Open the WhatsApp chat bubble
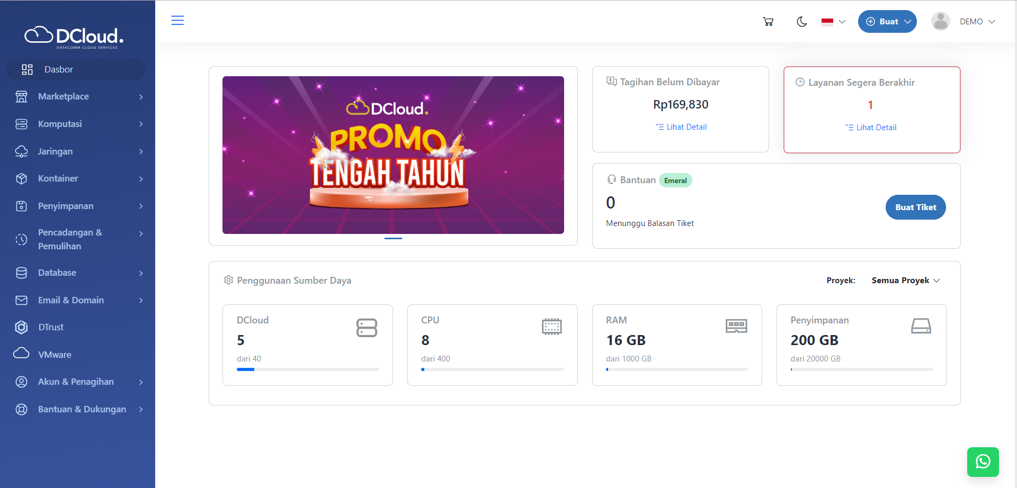Screen dimensions: 1017x488 click(x=983, y=462)
